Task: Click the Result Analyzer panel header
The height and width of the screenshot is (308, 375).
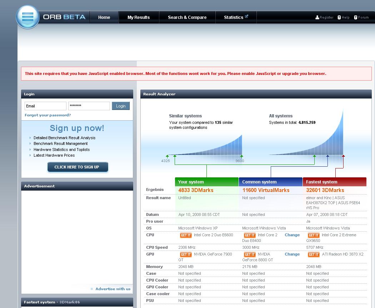Action: point(256,94)
